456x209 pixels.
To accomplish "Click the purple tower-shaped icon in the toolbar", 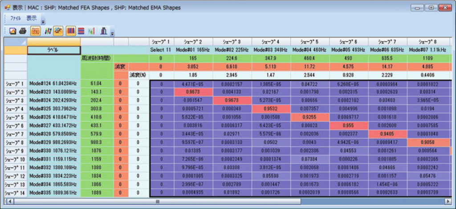I will tap(104, 31).
